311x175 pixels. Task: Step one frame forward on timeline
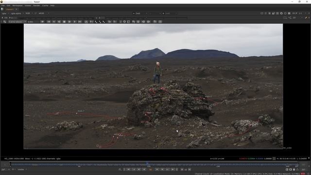(x=162, y=170)
